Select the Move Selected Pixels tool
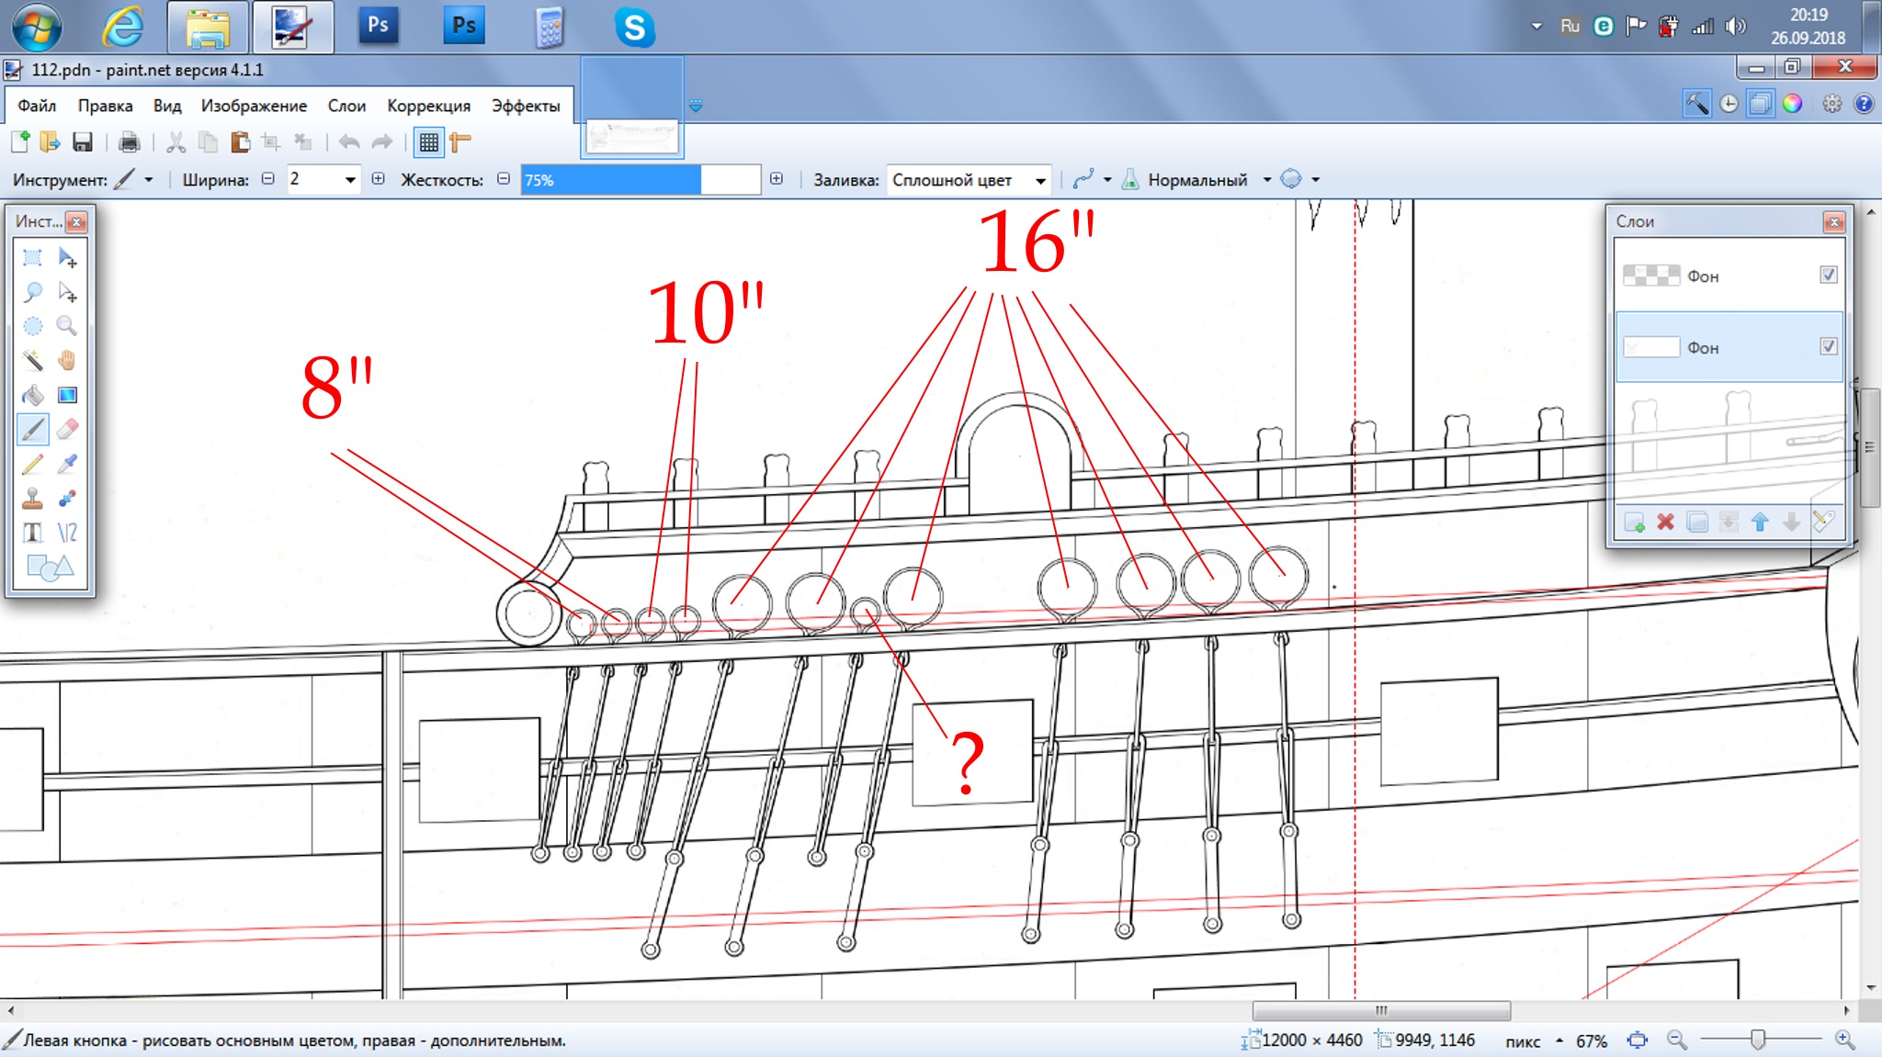This screenshot has height=1057, width=1882. click(67, 257)
